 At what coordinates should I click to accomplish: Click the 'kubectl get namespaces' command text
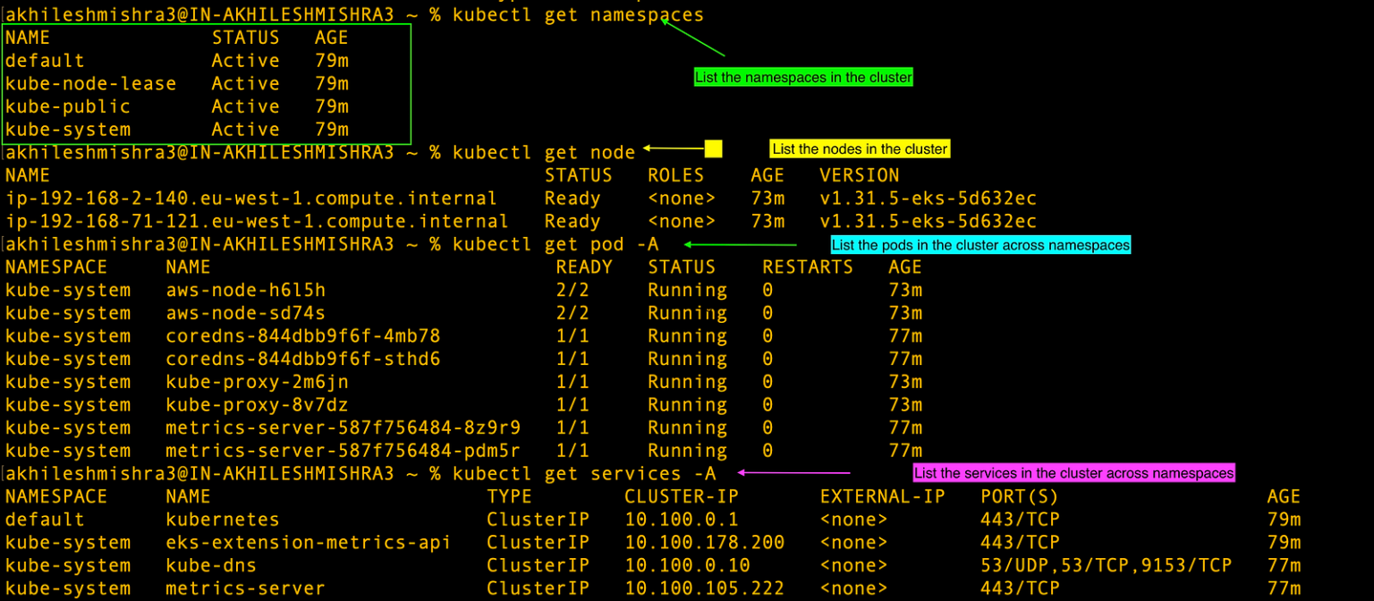tap(579, 14)
